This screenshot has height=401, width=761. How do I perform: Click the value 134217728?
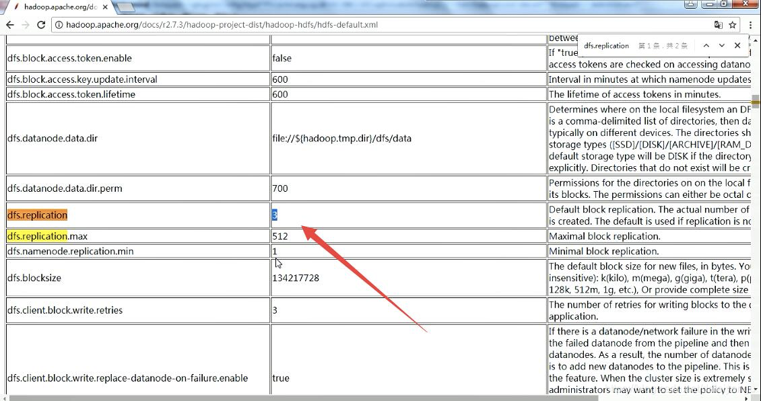point(296,278)
